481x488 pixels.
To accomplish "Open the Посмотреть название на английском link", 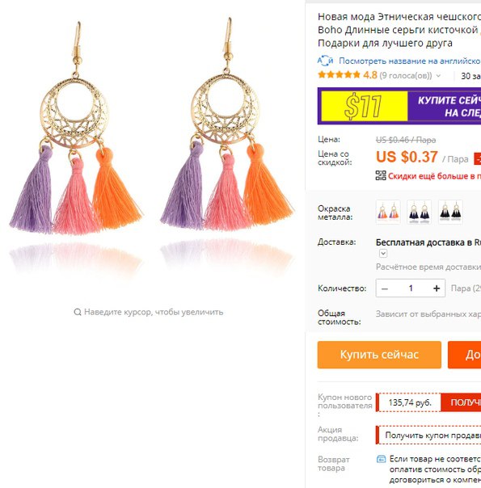I will (x=410, y=61).
